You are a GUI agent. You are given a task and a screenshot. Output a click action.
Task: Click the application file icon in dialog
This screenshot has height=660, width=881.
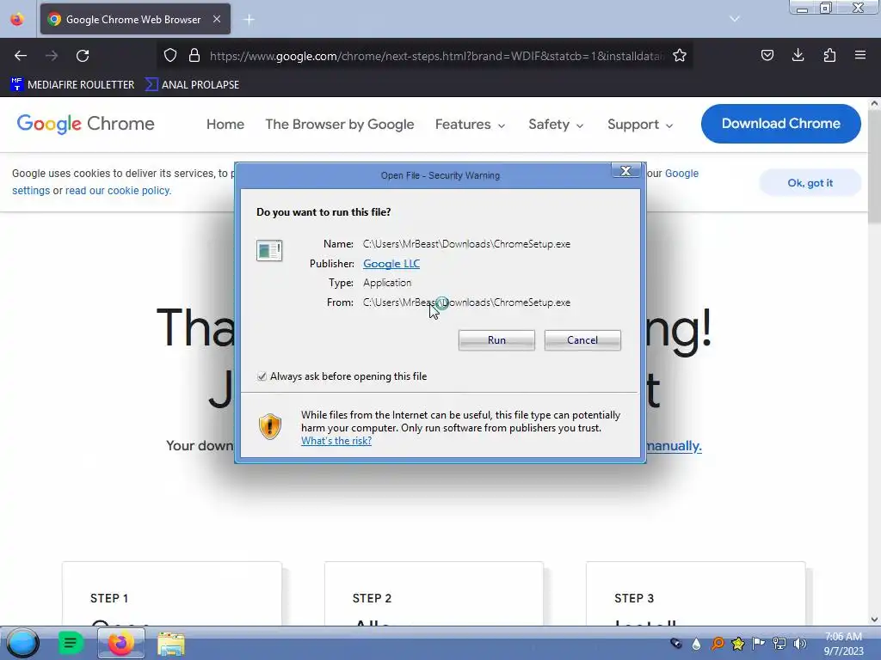tap(269, 250)
